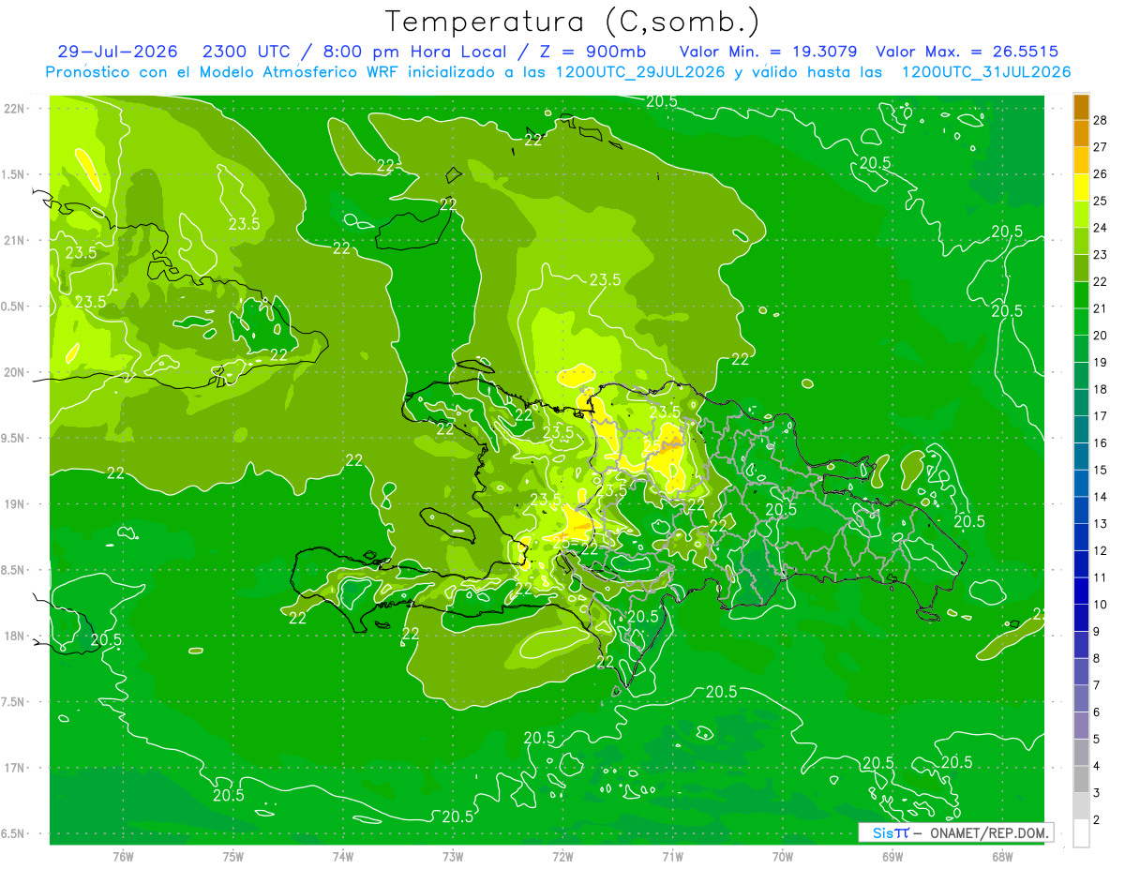The image size is (1125, 869).
Task: Click the "72W" longitude axis label
Action: point(562,856)
